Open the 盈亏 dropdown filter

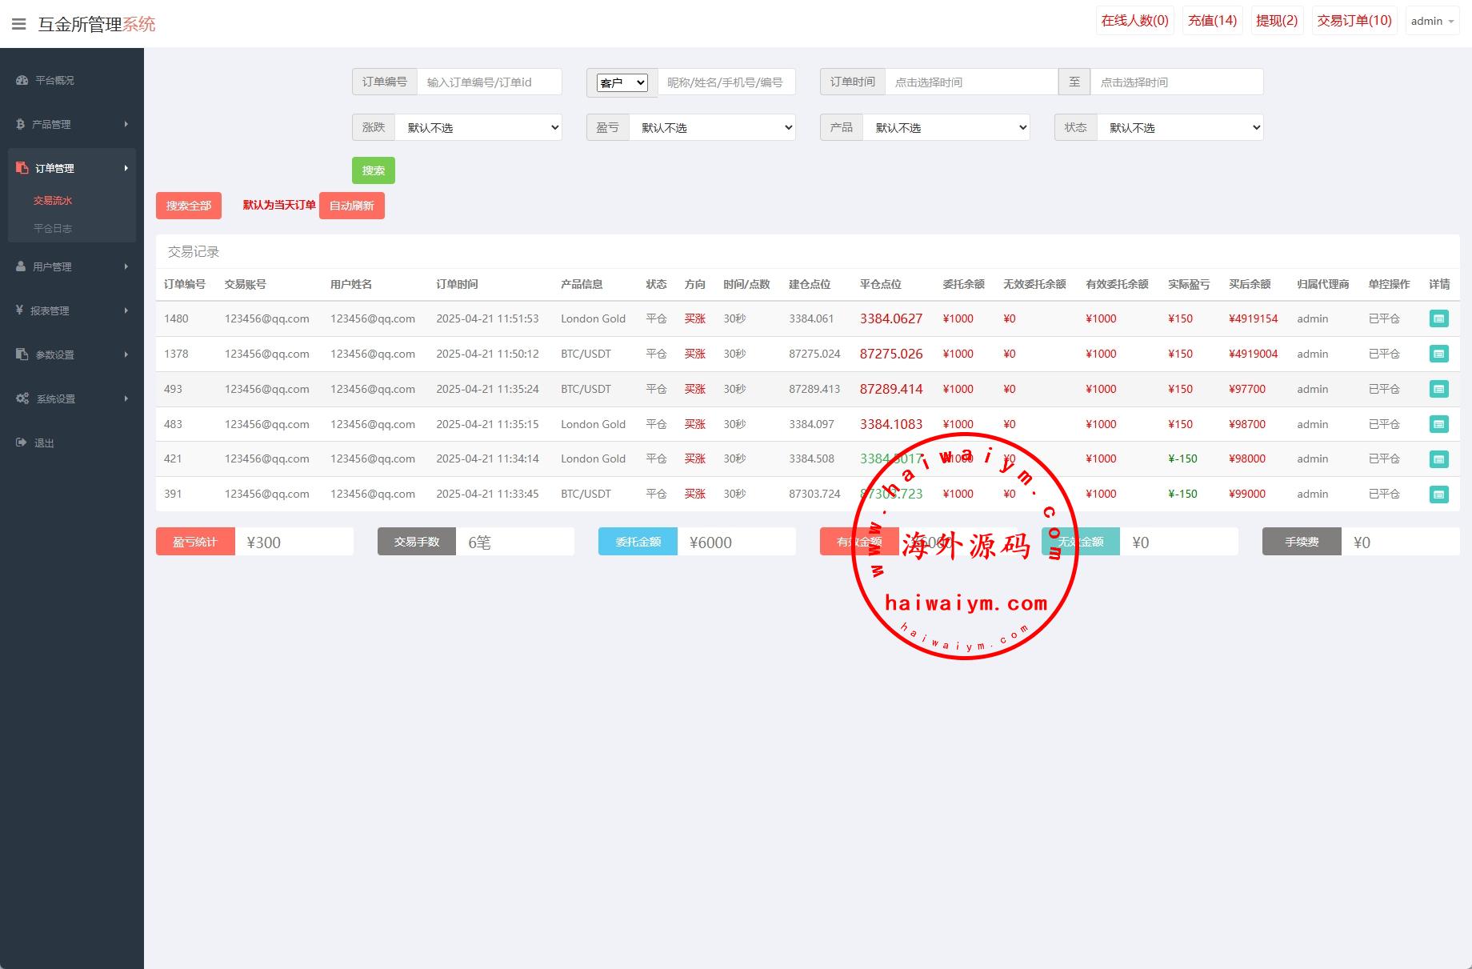tap(712, 127)
